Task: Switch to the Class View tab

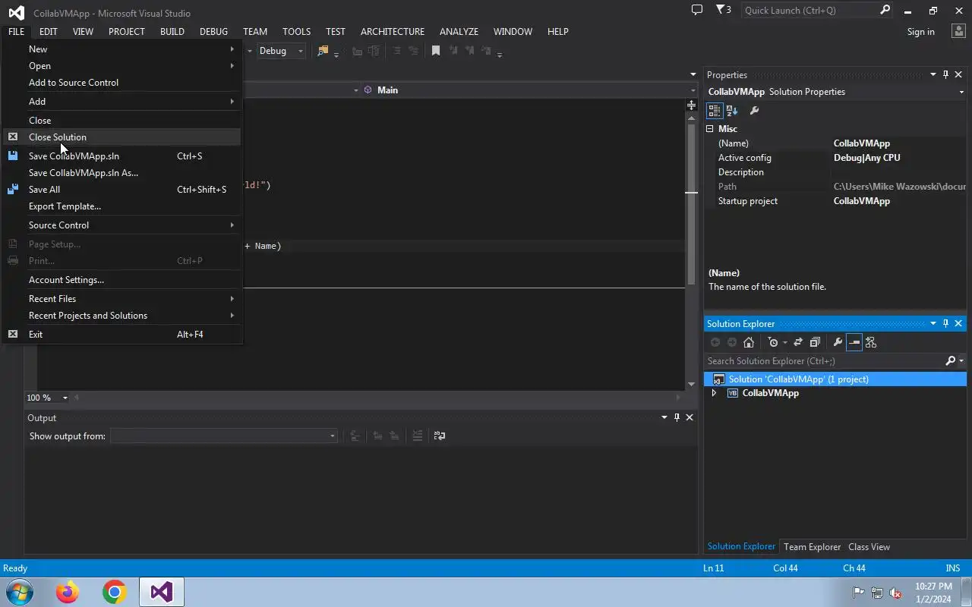Action: pyautogui.click(x=869, y=546)
